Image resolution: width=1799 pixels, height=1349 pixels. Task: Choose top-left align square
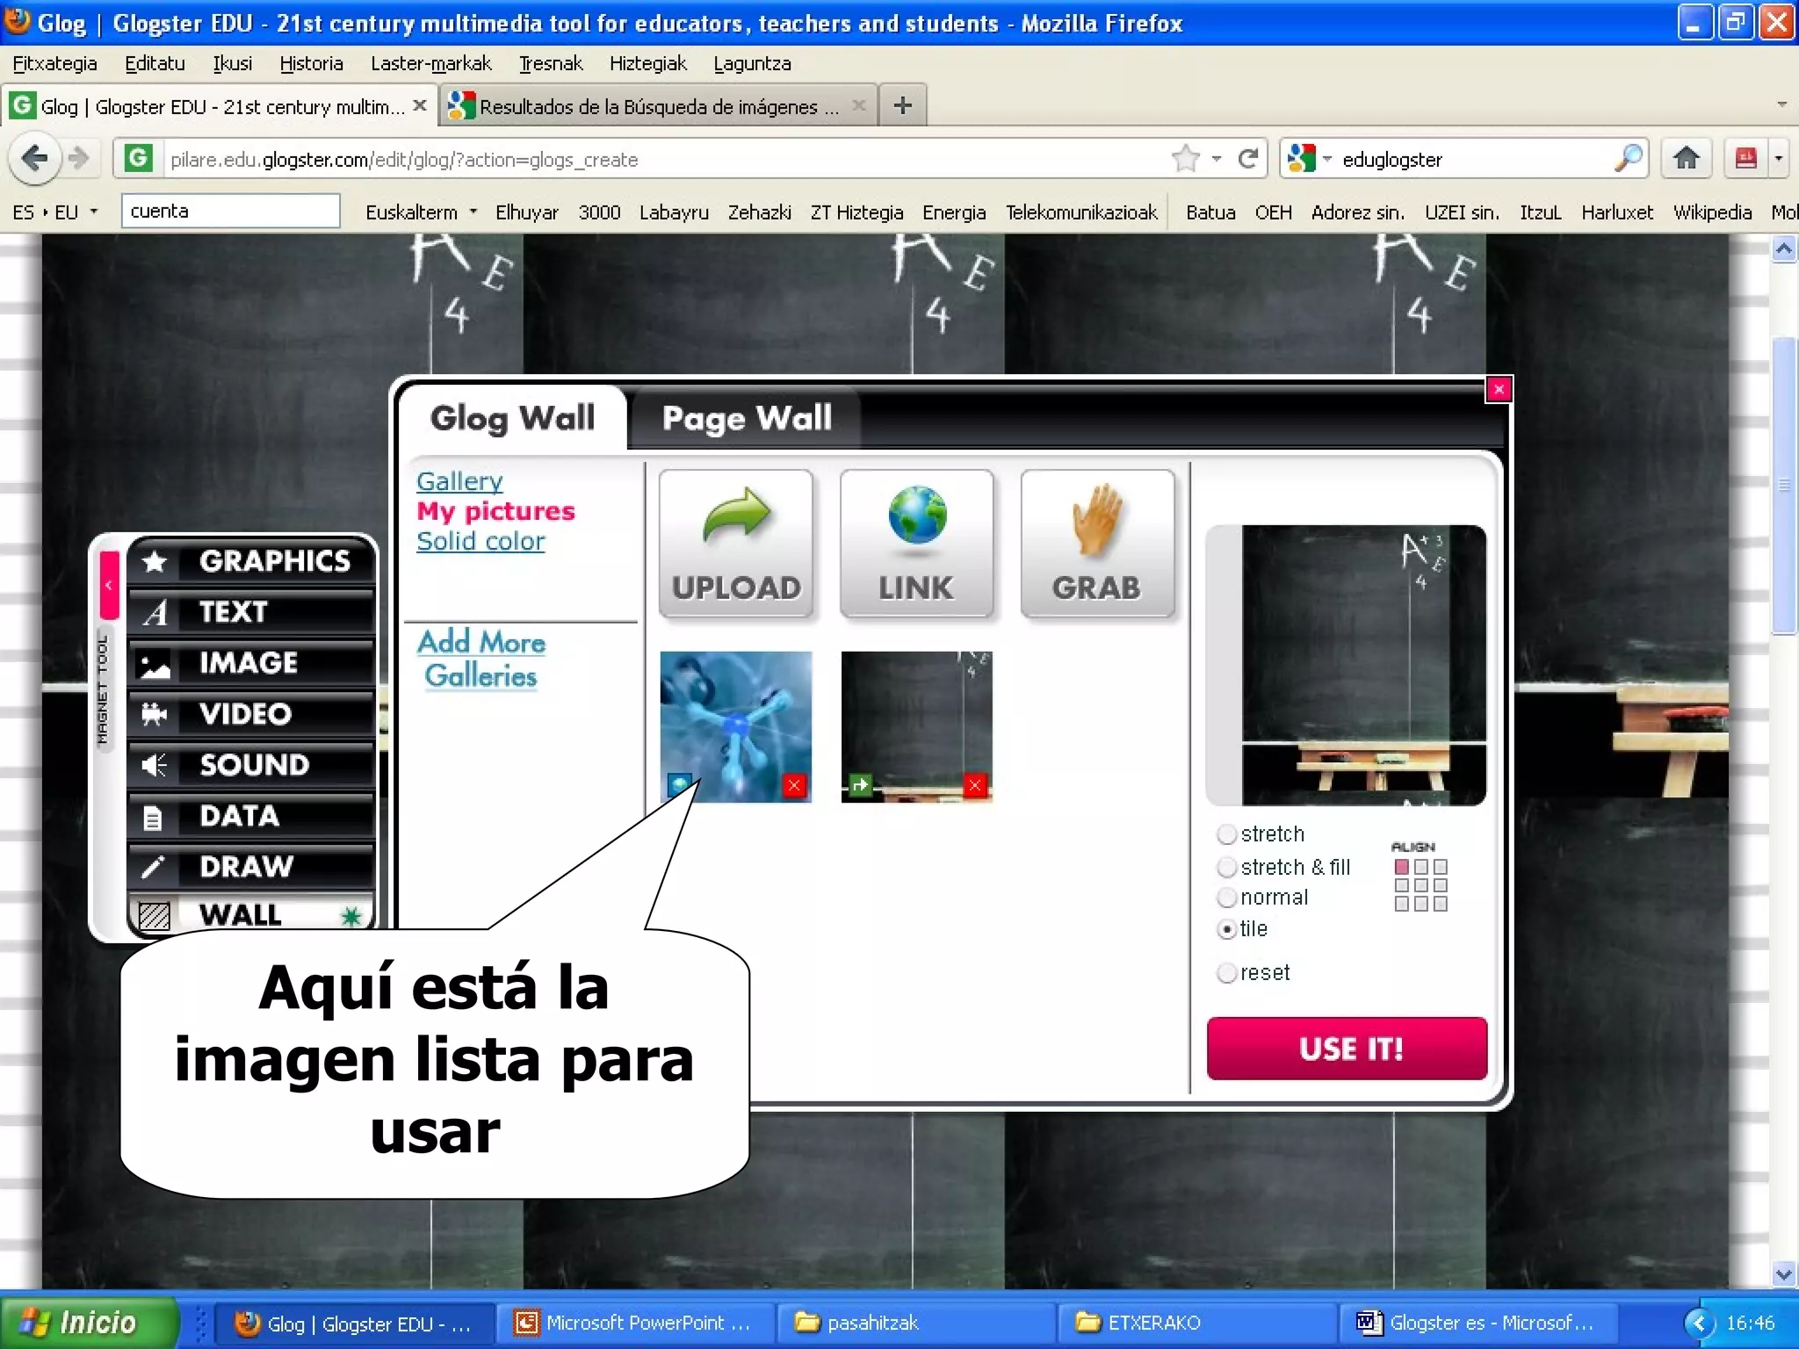pyautogui.click(x=1402, y=867)
